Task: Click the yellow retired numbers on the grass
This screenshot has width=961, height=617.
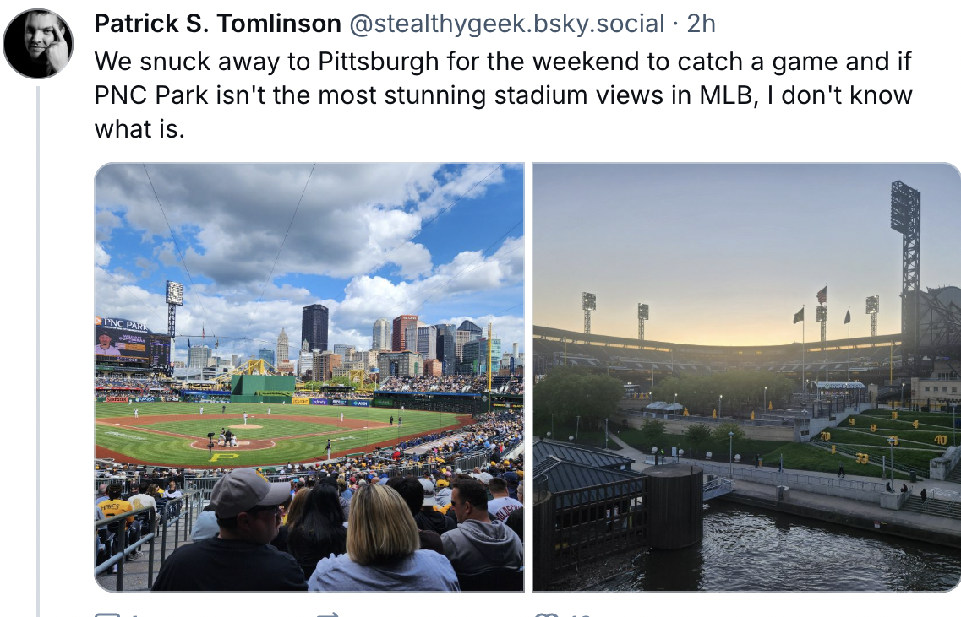Action: 882,436
